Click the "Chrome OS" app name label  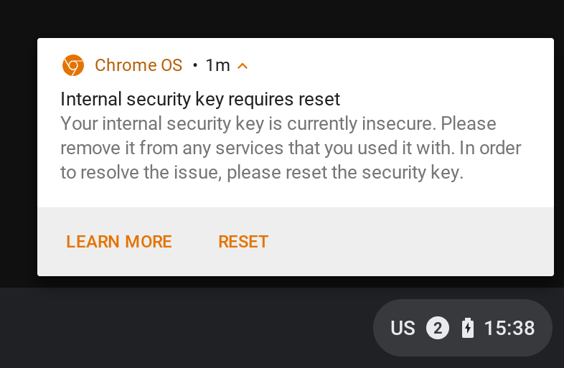point(138,65)
